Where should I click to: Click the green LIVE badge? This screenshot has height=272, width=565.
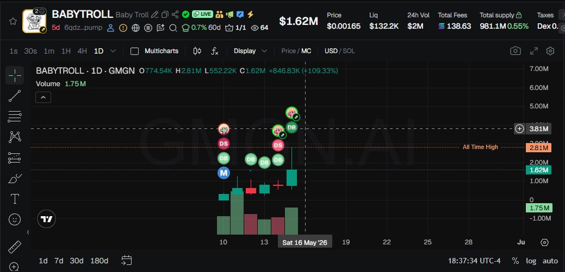point(202,15)
